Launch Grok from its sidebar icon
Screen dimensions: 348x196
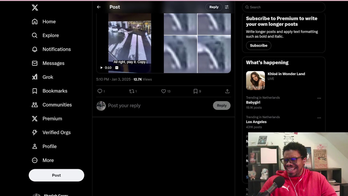[35, 77]
